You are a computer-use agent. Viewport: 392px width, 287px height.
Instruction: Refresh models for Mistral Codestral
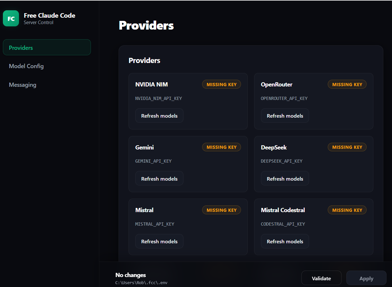click(285, 241)
